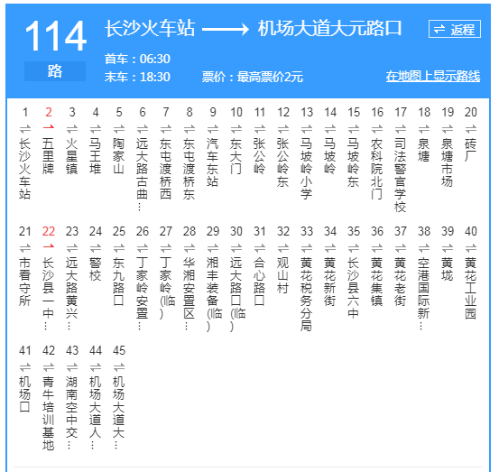Click the transfer arrows icon under stop 40
499x472 pixels.
tap(471, 248)
